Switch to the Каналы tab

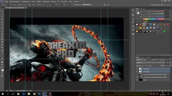[x=142, y=57]
